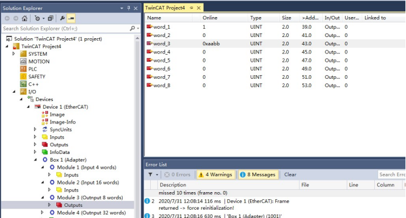Image resolution: width=406 pixels, height=218 pixels.
Task: Click the Home icon in Solution Explorer toolbar
Action: (24, 18)
